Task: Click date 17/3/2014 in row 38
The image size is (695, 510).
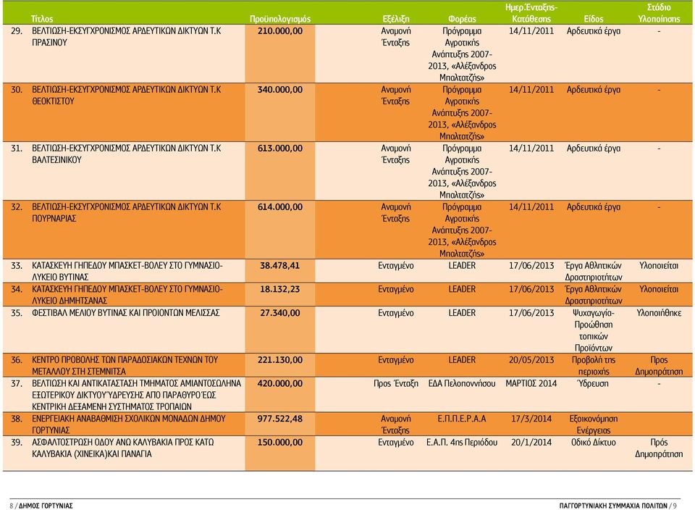Action: (x=531, y=419)
